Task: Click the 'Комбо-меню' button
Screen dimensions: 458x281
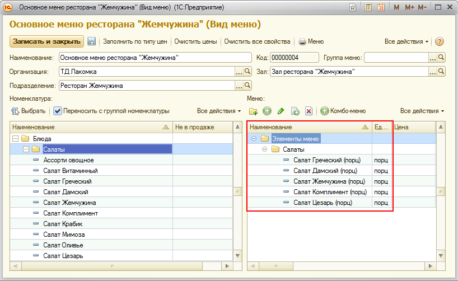Action: point(343,111)
